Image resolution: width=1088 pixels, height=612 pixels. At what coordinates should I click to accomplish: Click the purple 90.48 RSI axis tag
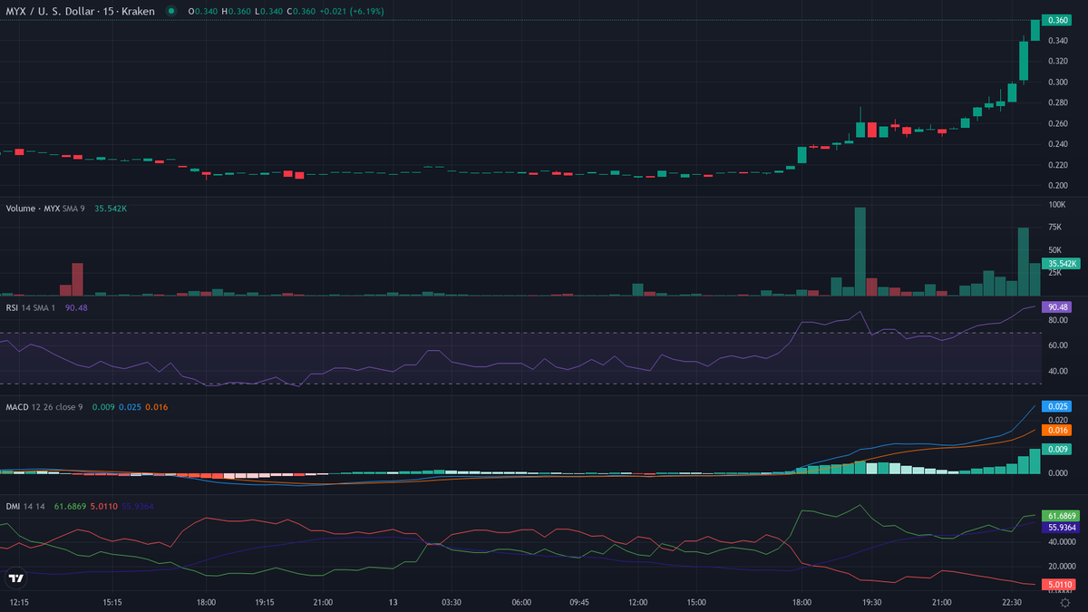(1057, 307)
